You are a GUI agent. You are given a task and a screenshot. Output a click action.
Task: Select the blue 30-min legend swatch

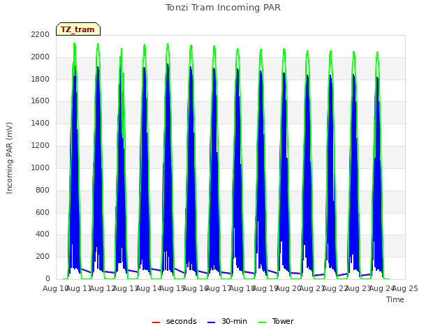[x=211, y=322]
